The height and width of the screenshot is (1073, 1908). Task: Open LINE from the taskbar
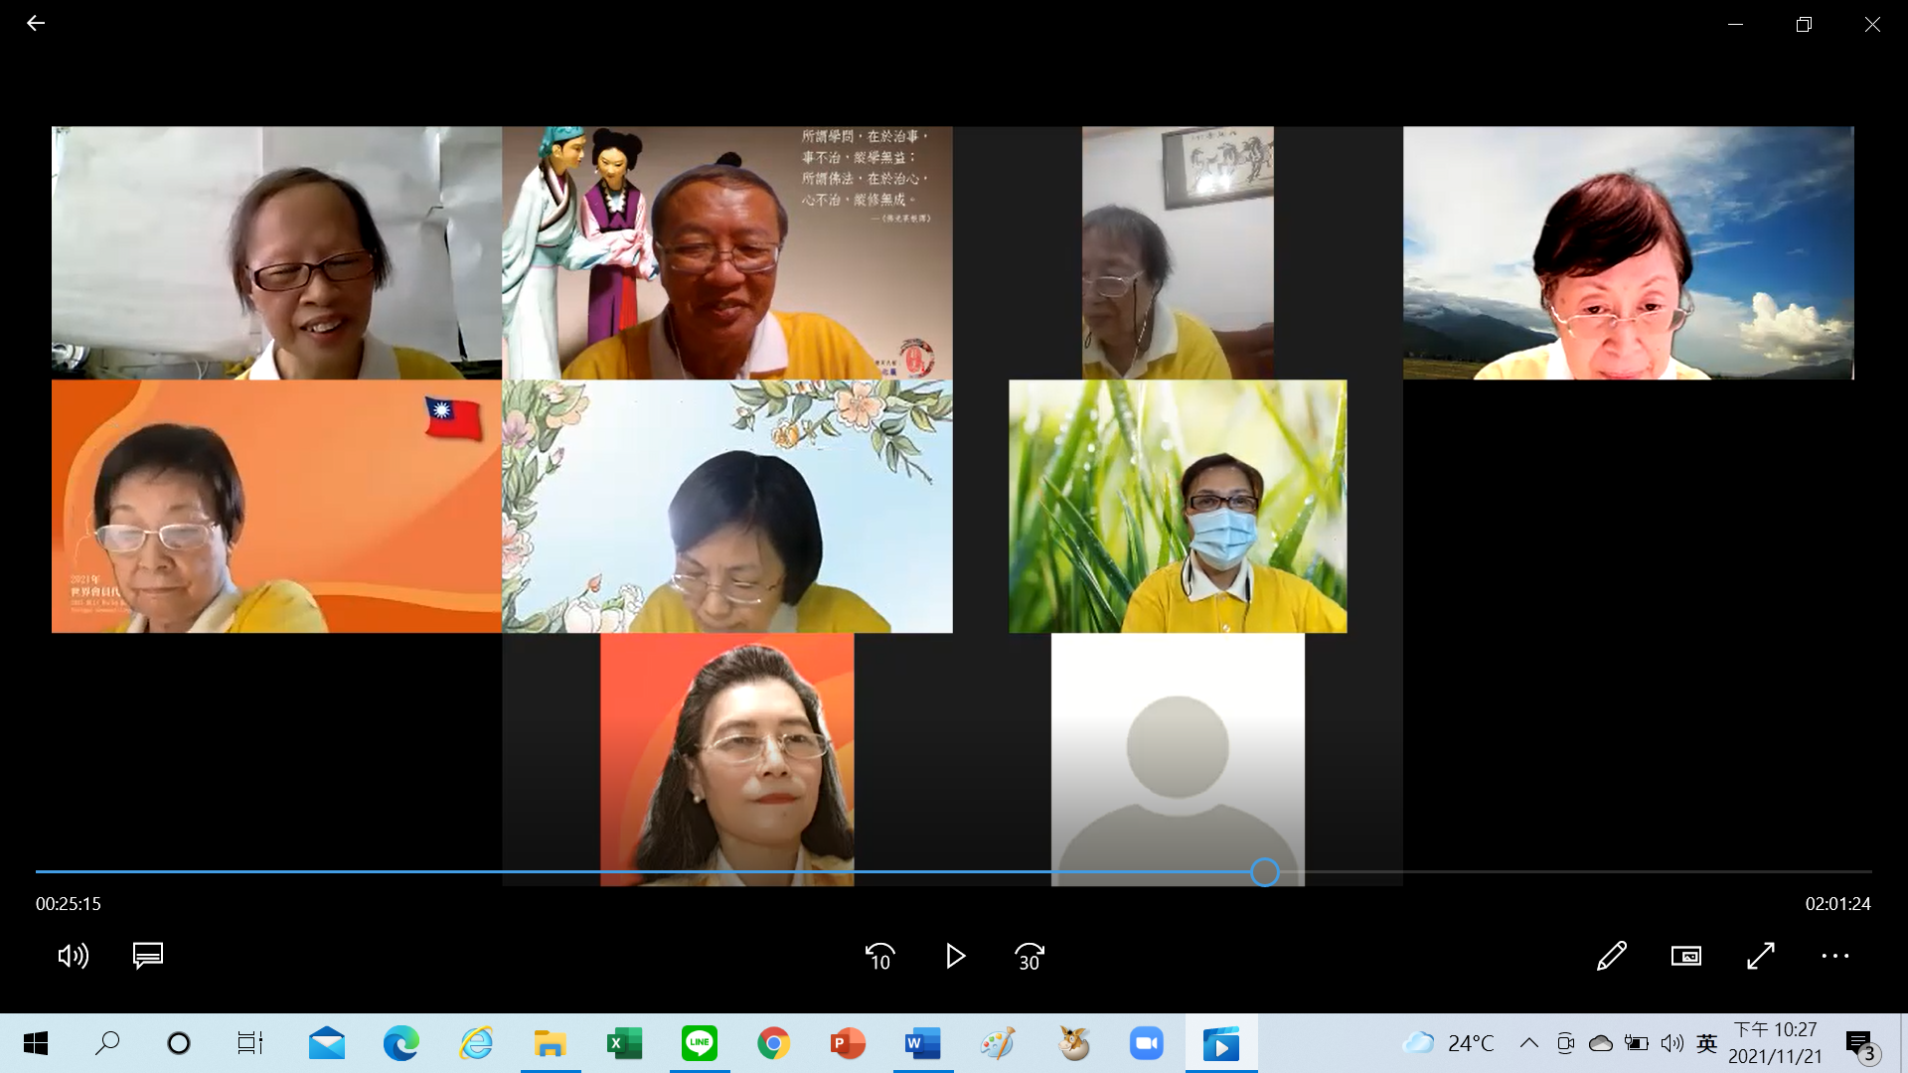700,1043
